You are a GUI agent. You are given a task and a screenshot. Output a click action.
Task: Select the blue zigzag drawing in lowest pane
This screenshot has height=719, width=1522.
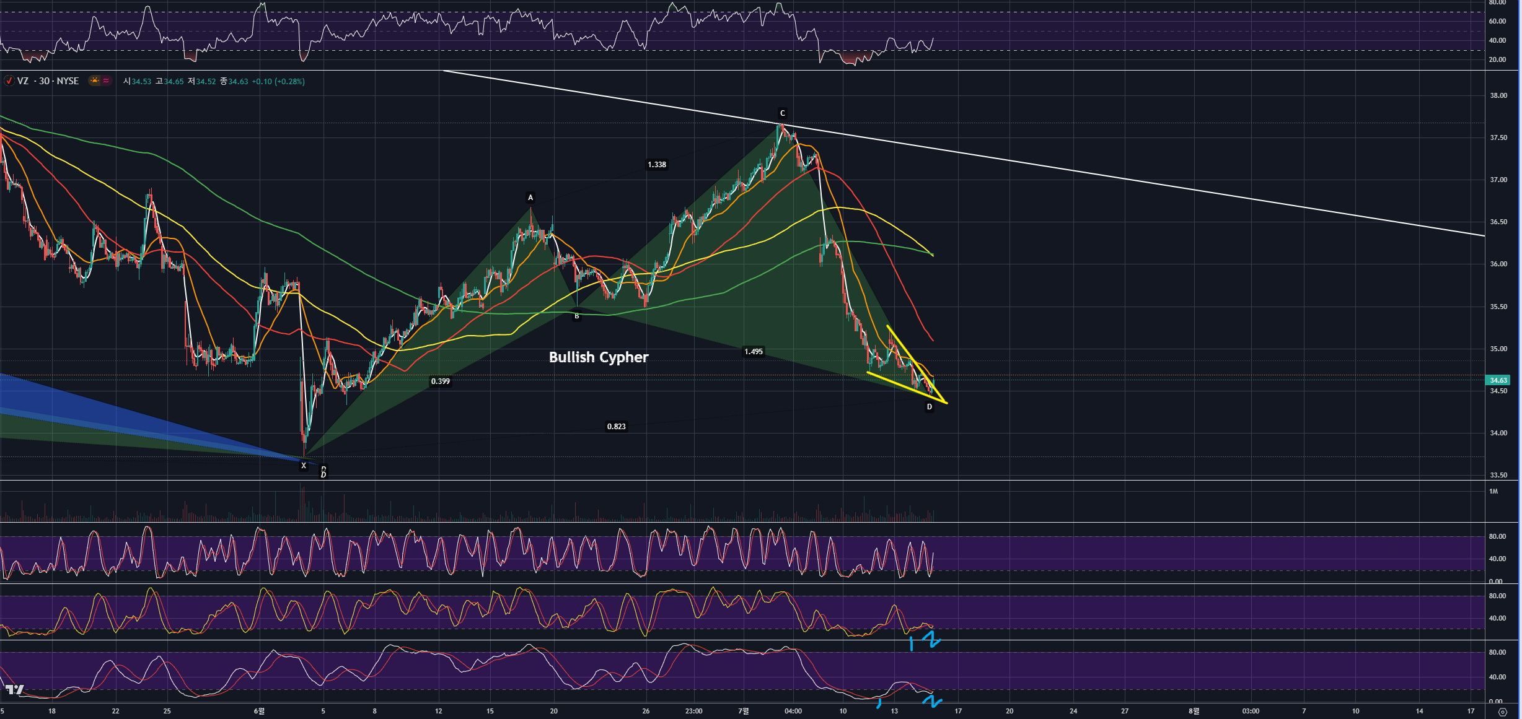tap(932, 701)
